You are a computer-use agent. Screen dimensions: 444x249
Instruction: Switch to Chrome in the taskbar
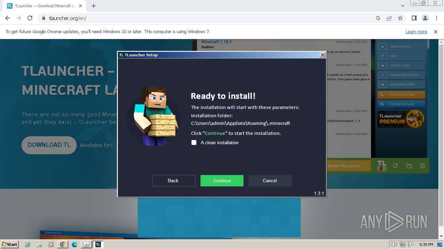click(x=63, y=245)
